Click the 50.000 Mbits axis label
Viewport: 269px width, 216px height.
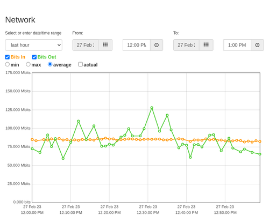click(x=19, y=165)
